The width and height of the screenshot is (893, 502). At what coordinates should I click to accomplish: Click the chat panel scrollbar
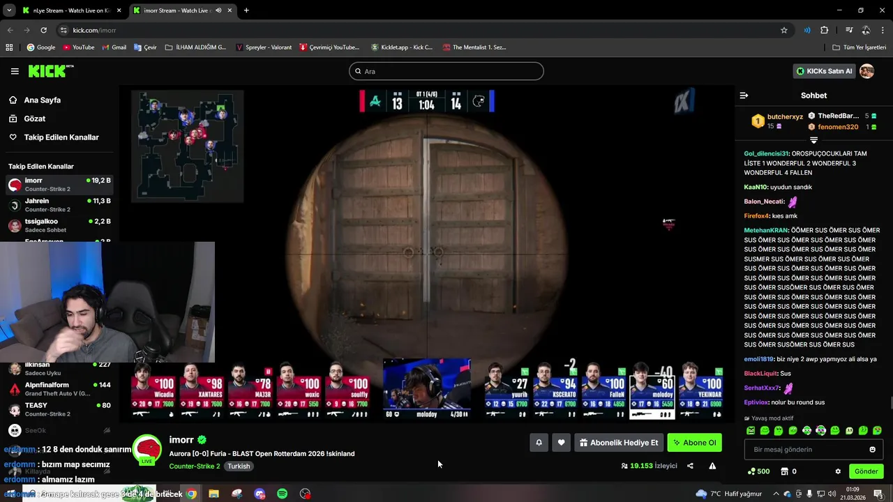coord(891,404)
